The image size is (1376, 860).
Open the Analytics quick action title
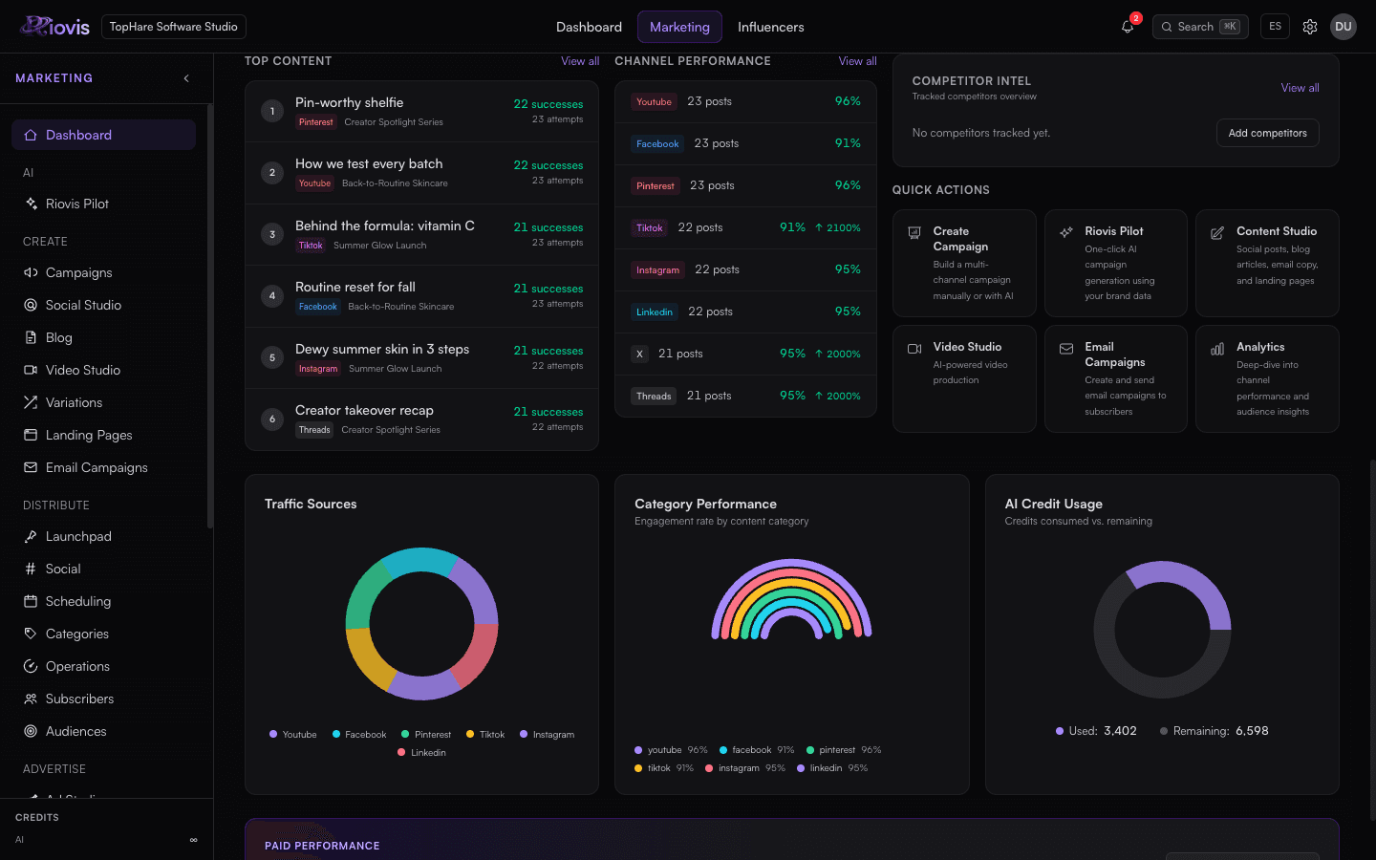point(1260,347)
